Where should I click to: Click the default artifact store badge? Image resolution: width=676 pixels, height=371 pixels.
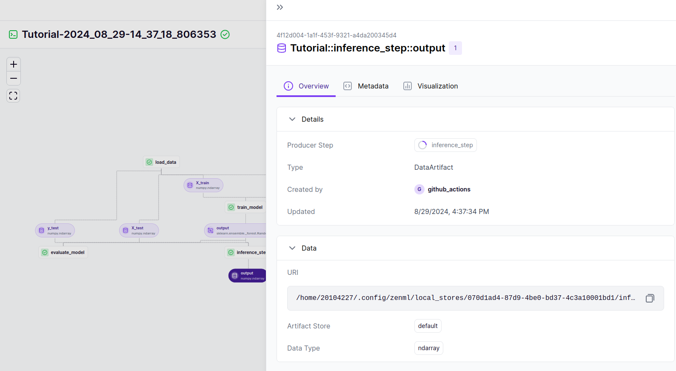coord(428,326)
